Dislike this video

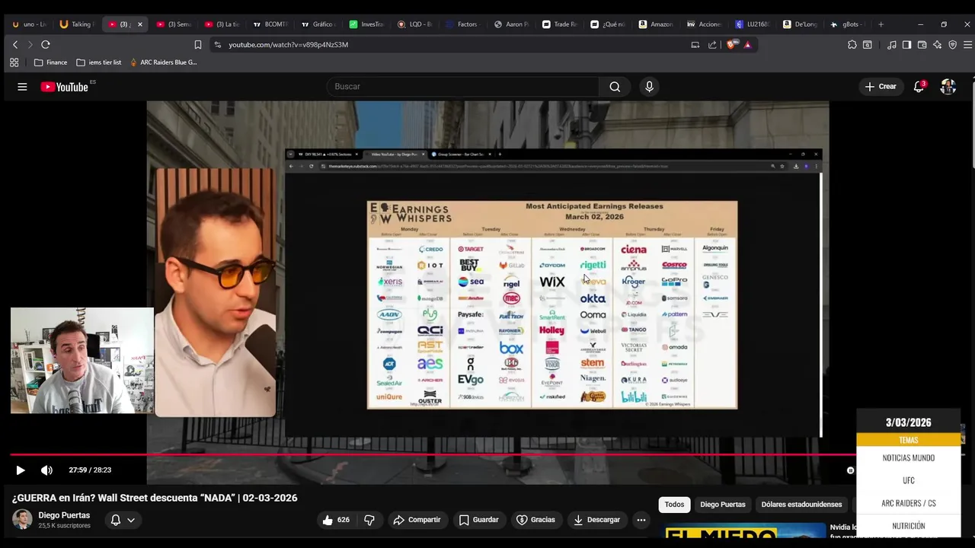coord(369,520)
